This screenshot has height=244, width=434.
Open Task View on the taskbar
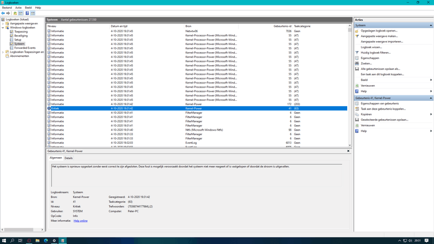tap(20, 241)
